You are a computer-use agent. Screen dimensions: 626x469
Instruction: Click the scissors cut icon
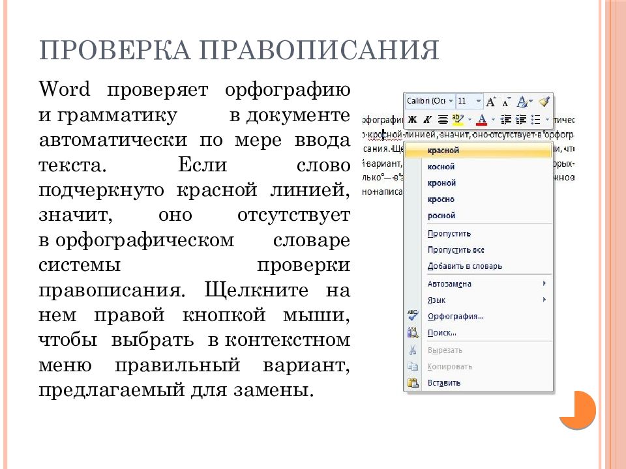[413, 350]
